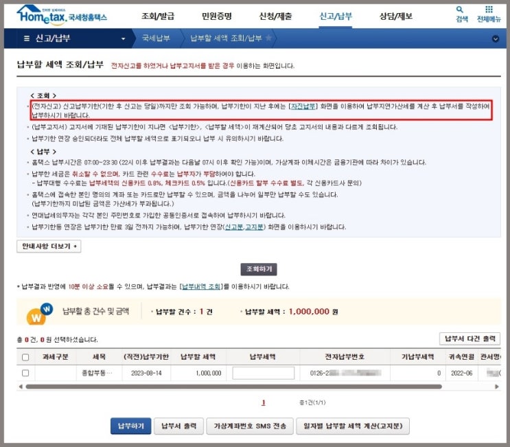Expand the circular chevron in the blue bar

point(495,38)
